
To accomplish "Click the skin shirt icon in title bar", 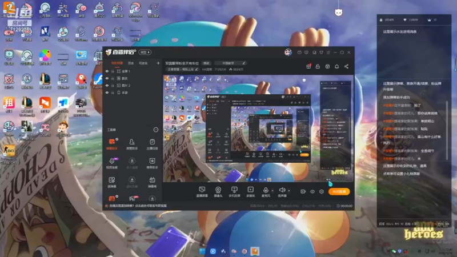I will (x=322, y=53).
